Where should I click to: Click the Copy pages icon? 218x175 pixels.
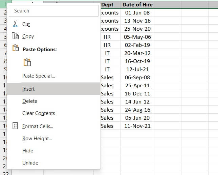click(x=15, y=36)
